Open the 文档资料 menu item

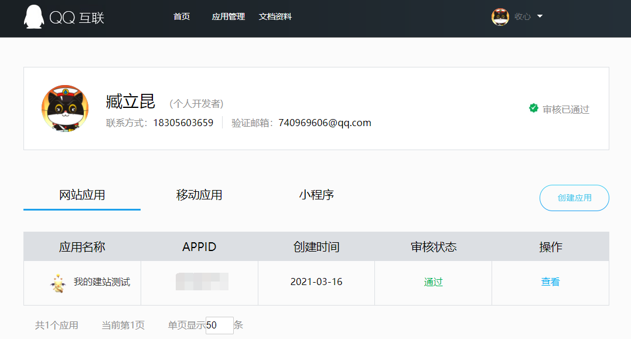tap(275, 17)
